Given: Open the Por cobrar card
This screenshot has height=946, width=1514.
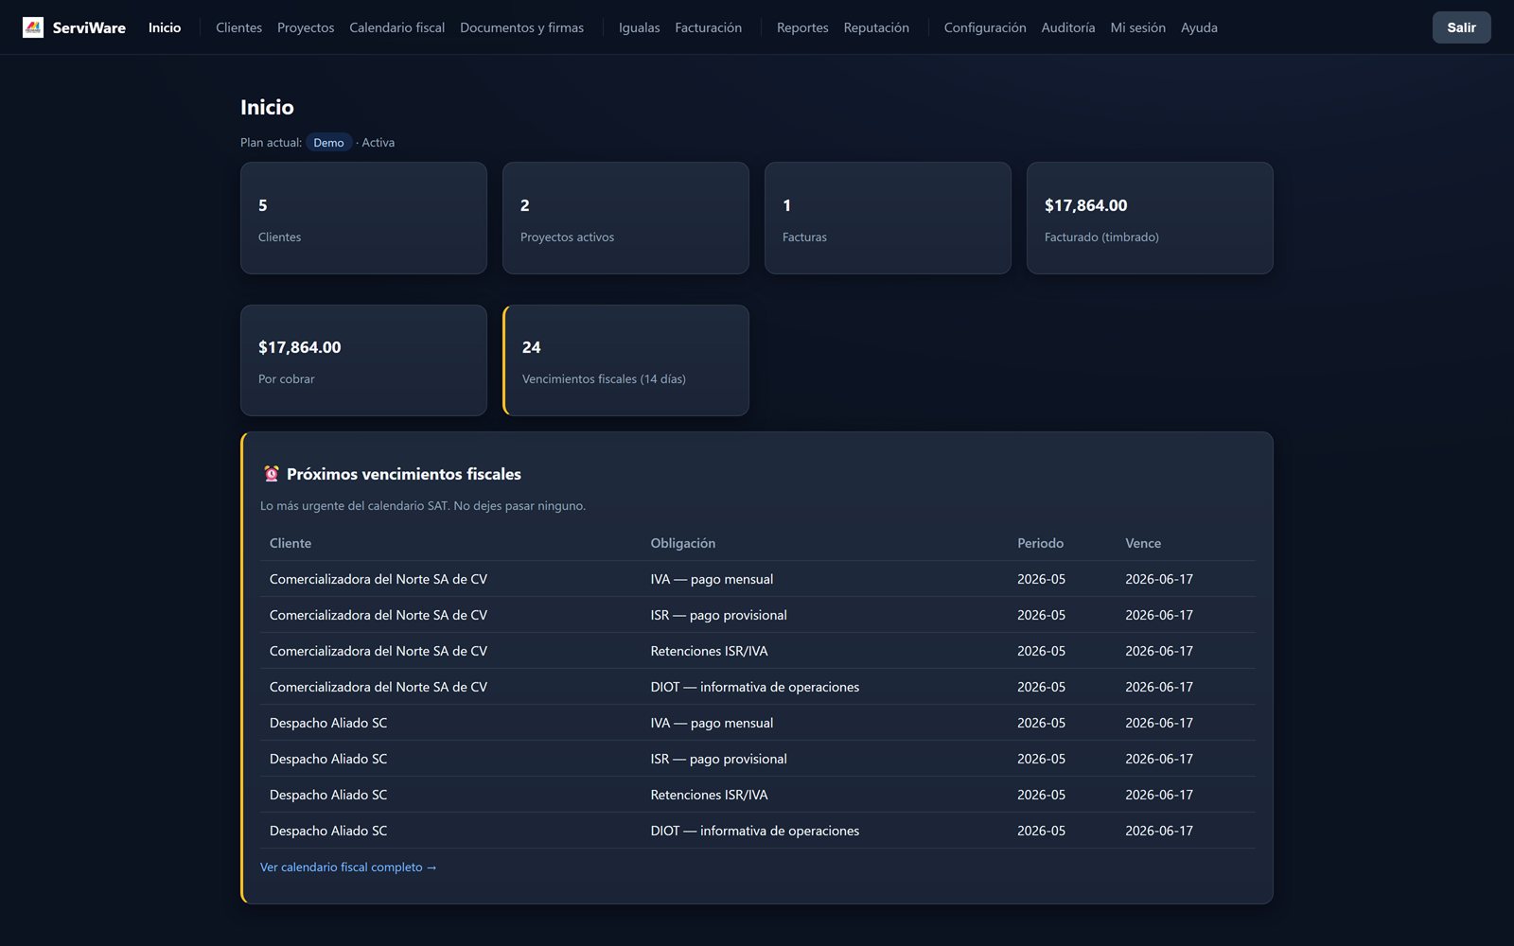Looking at the screenshot, I should (363, 360).
